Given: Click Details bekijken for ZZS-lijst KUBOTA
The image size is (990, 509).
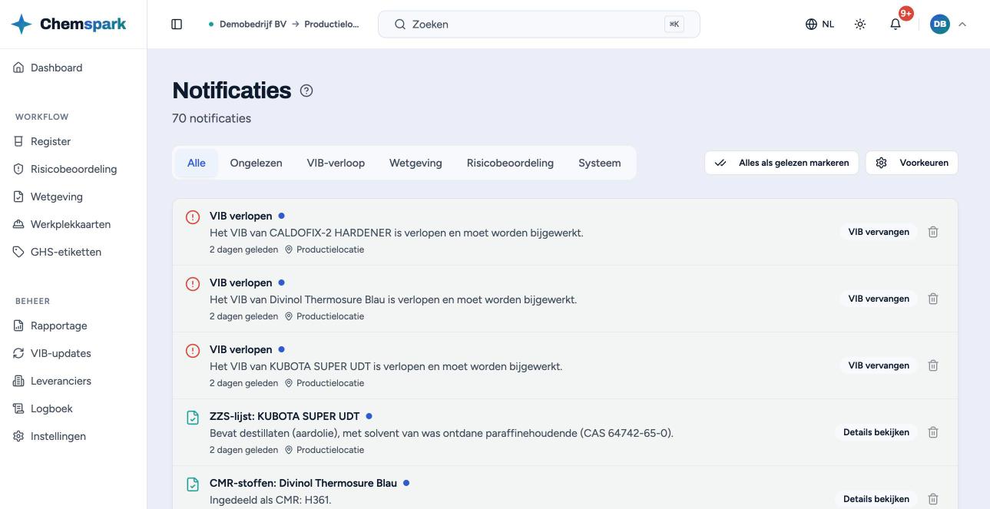Looking at the screenshot, I should click(876, 432).
